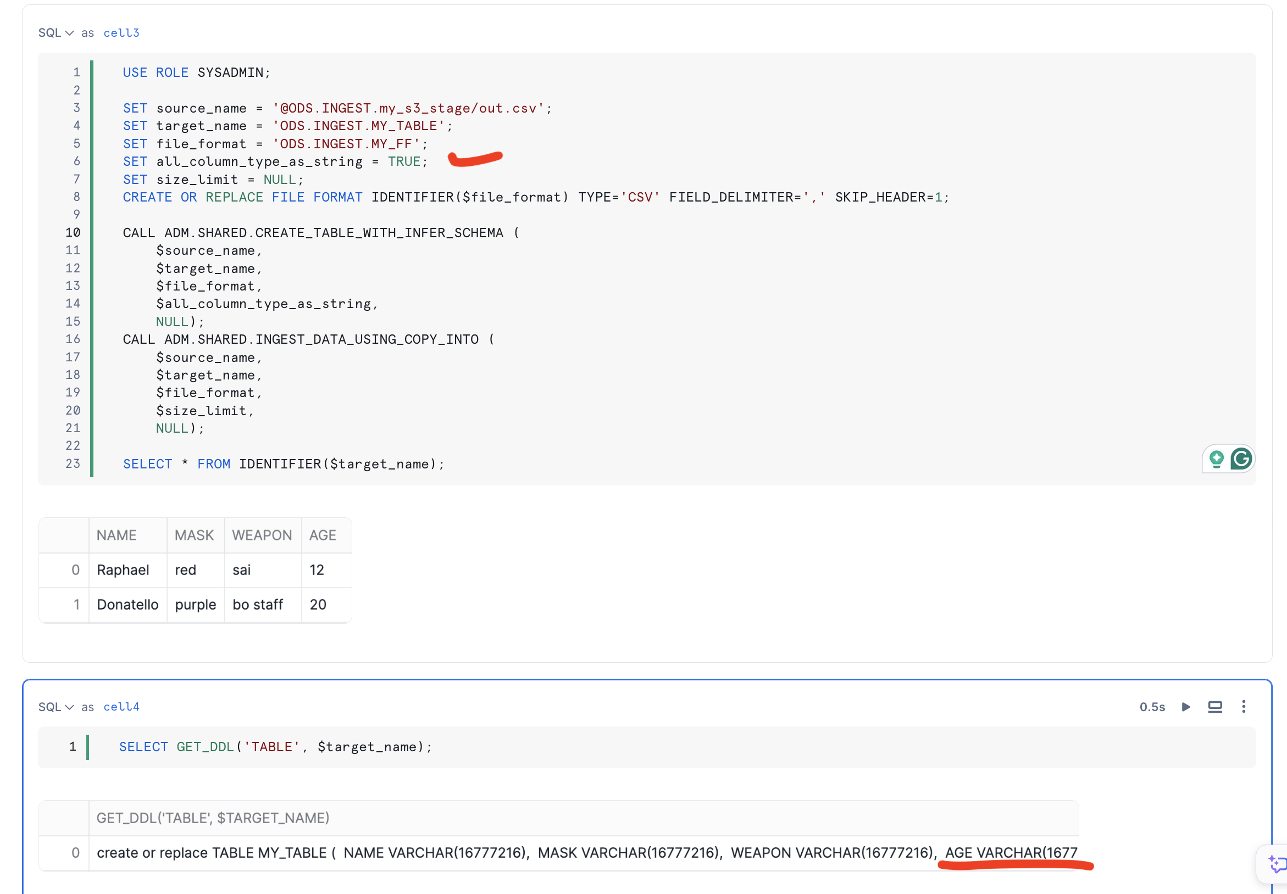Image resolution: width=1287 pixels, height=894 pixels.
Task: Click the AGE column header
Action: click(x=327, y=535)
